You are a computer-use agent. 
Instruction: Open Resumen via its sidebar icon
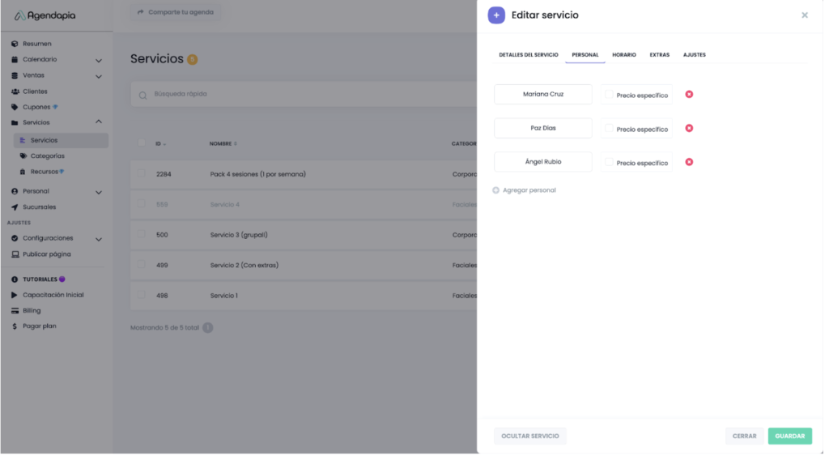(15, 44)
